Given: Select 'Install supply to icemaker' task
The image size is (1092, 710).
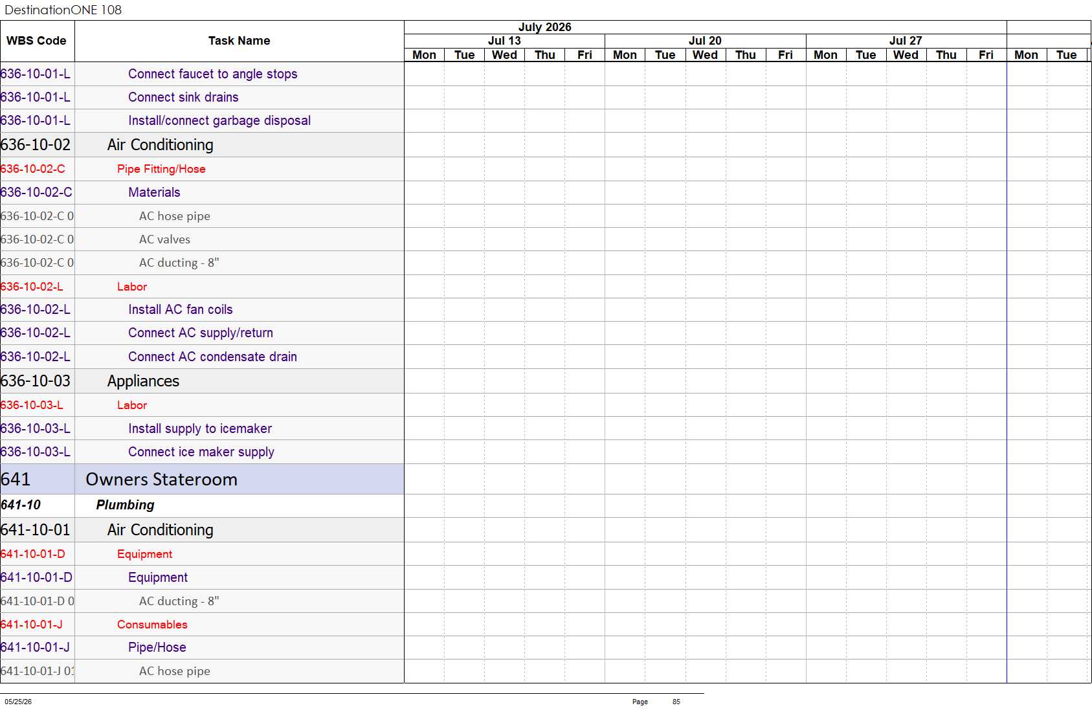Looking at the screenshot, I should (199, 428).
